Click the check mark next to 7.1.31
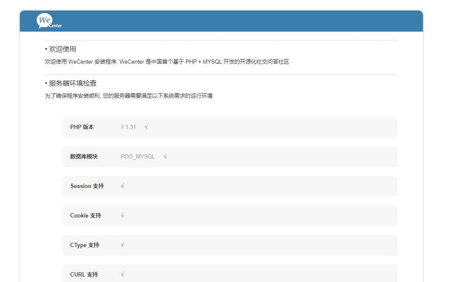 [146, 127]
